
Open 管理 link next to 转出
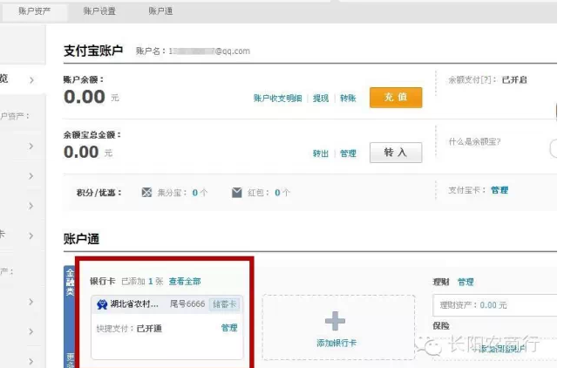[x=348, y=153]
